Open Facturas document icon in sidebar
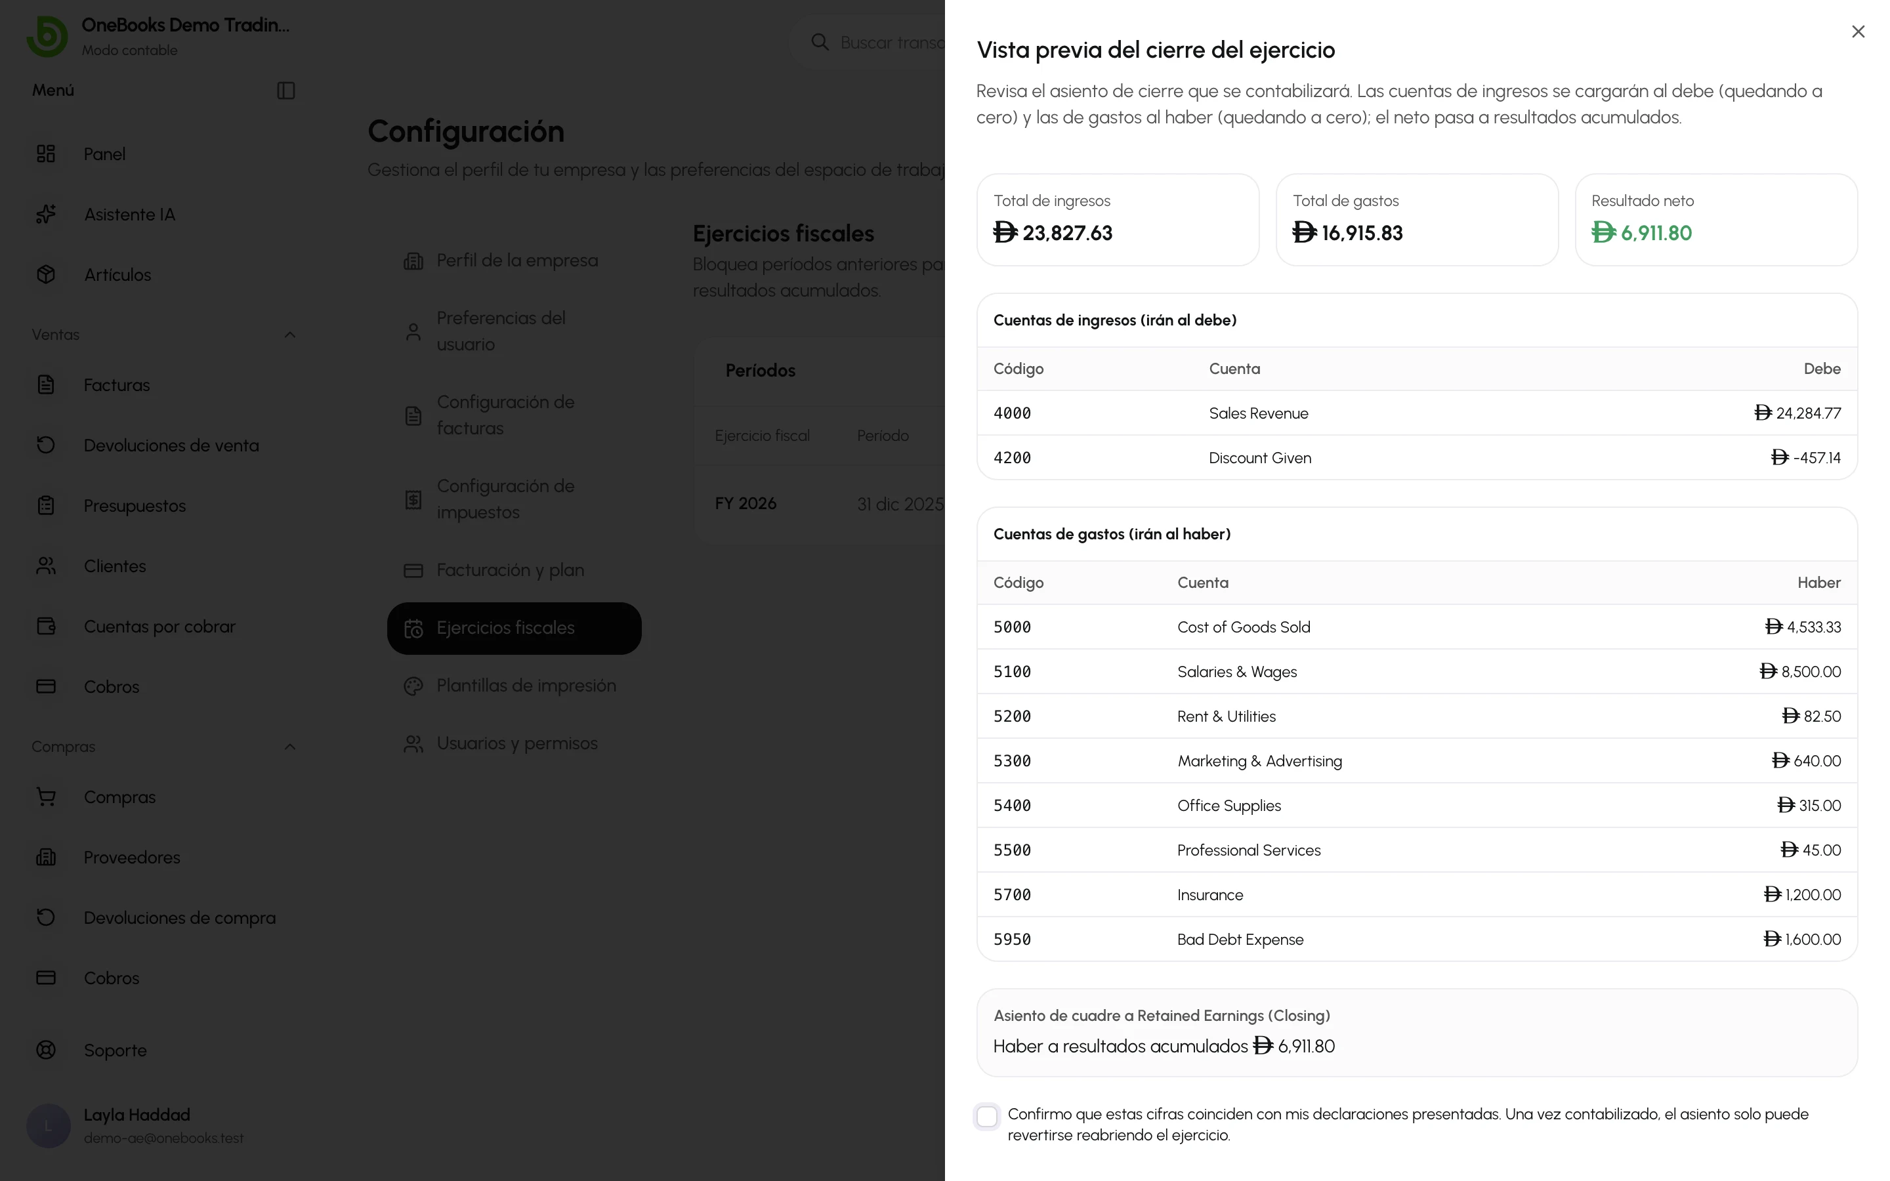1890x1181 pixels. tap(46, 384)
